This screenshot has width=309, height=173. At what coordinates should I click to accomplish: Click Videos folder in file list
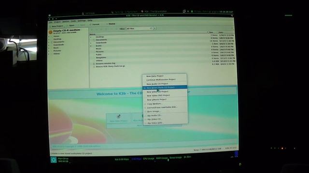[99, 61]
